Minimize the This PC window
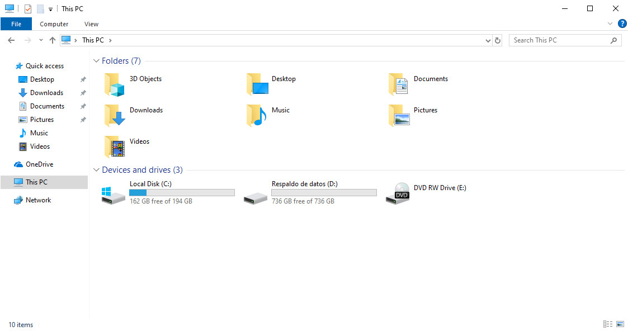628x331 pixels. click(x=565, y=8)
